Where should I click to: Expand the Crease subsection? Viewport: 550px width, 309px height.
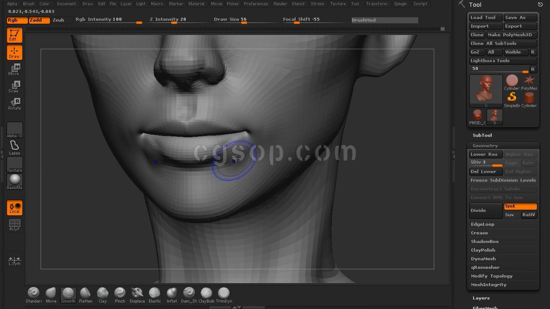click(479, 233)
